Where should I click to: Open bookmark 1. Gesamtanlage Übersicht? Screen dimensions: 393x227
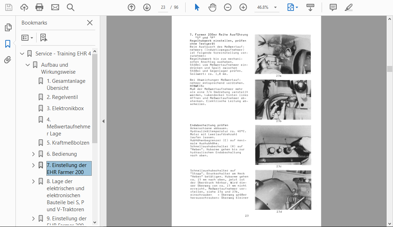(x=66, y=84)
